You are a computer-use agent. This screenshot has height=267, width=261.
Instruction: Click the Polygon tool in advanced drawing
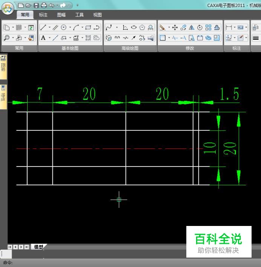pos(142,27)
